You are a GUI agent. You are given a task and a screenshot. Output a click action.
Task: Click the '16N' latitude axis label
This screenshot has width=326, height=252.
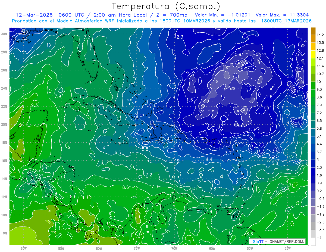point(4,161)
